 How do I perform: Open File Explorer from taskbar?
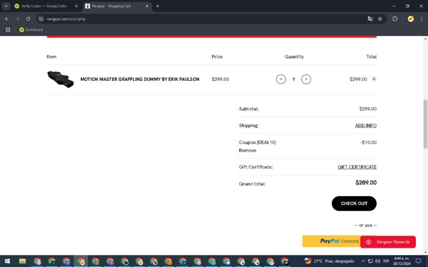[x=22, y=261]
